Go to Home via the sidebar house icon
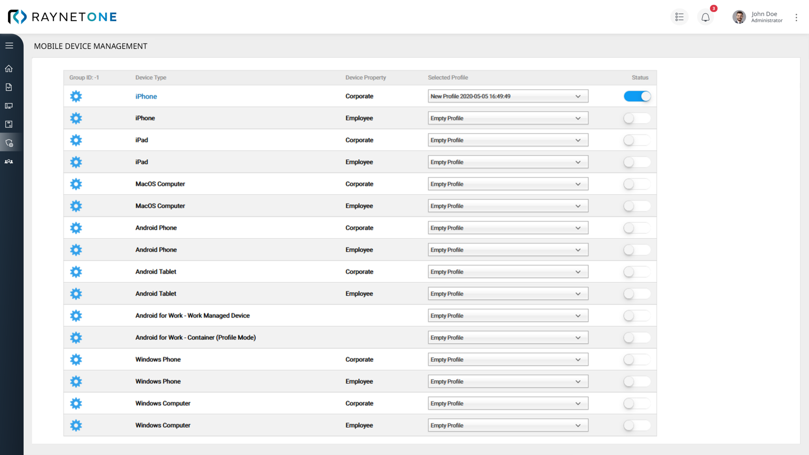The image size is (809, 455). (9, 69)
